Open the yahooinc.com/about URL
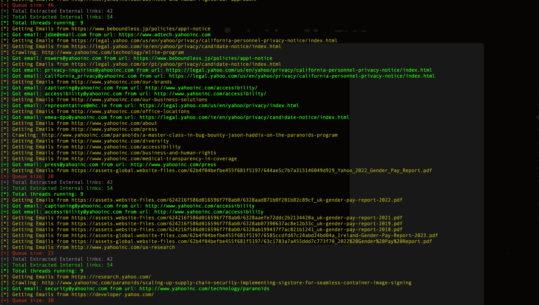Screen dimensions: 539x305 [x=114, y=123]
